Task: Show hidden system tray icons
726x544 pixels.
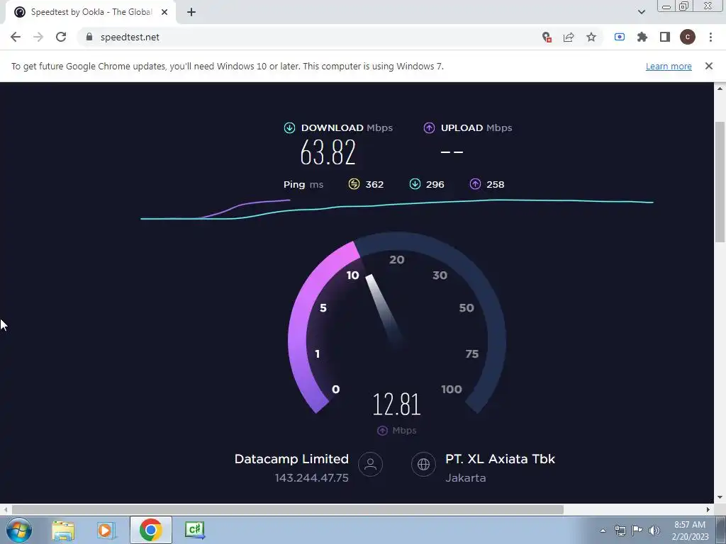Action: click(x=603, y=531)
